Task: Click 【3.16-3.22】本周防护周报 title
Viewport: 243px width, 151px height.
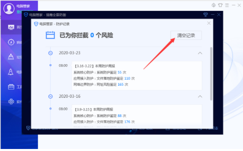Action: (x=94, y=66)
